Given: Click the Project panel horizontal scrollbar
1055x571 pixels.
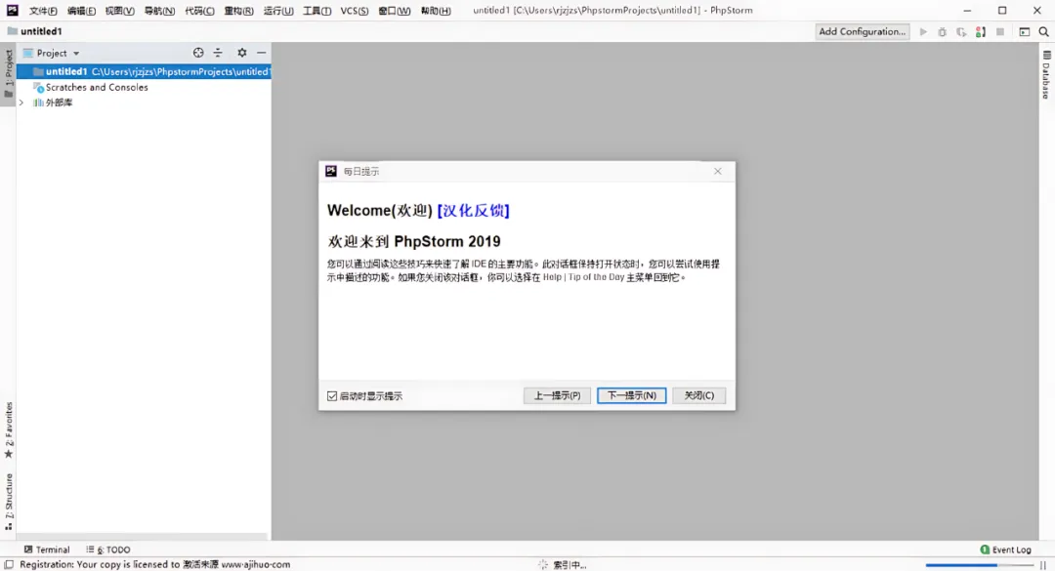Looking at the screenshot, I should [x=144, y=537].
